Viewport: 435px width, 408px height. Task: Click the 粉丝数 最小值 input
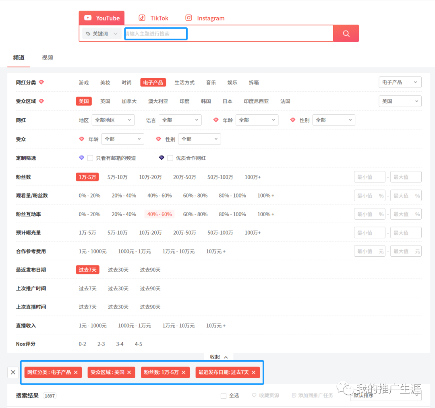pos(369,177)
